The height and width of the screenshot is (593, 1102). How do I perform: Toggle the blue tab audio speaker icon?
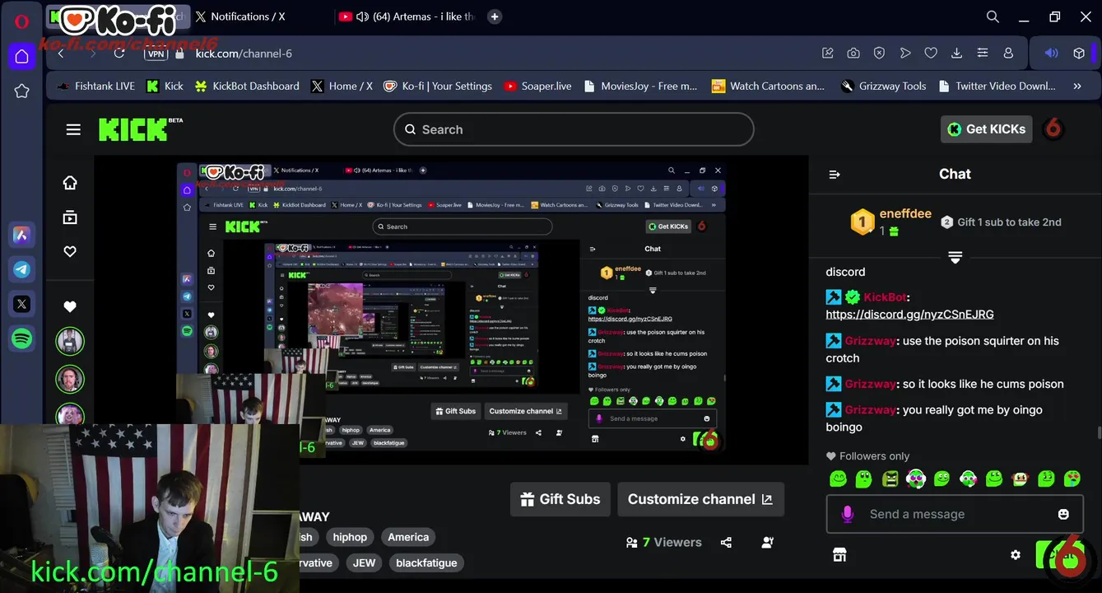click(1051, 54)
